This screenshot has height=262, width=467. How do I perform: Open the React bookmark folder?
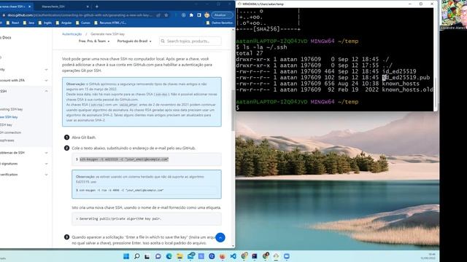(13, 23)
